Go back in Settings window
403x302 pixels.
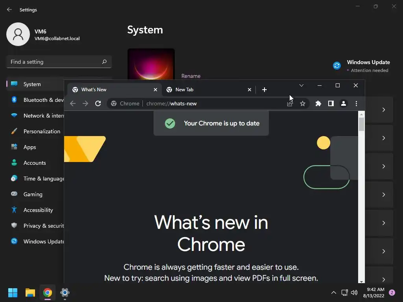tap(9, 9)
